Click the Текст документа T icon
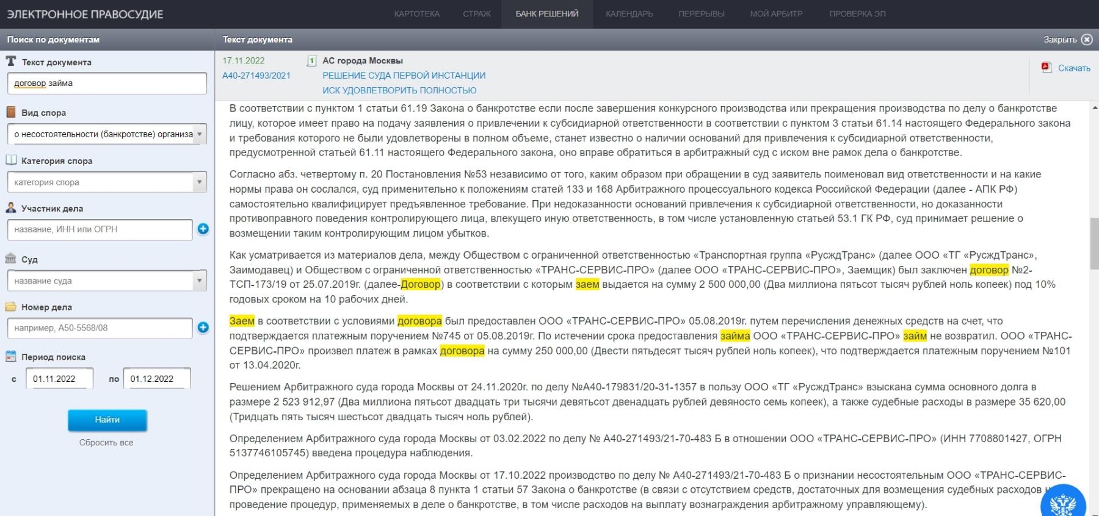 coord(11,62)
